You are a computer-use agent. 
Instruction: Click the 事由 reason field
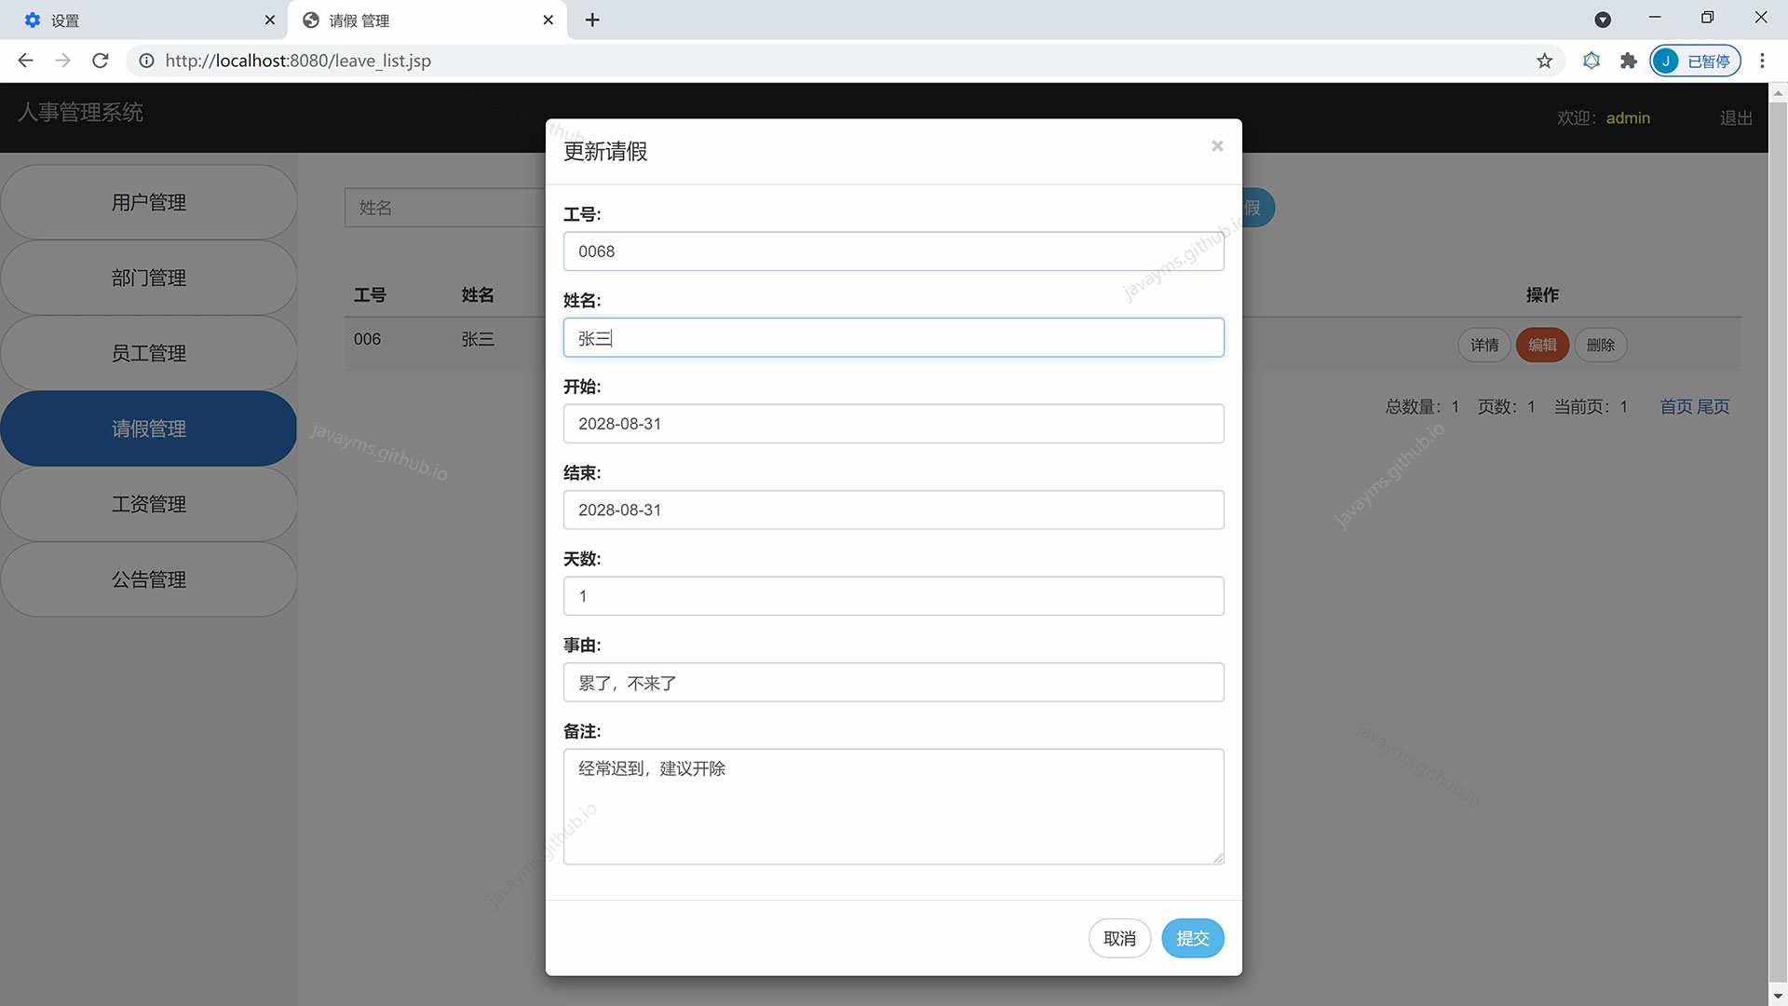892,682
